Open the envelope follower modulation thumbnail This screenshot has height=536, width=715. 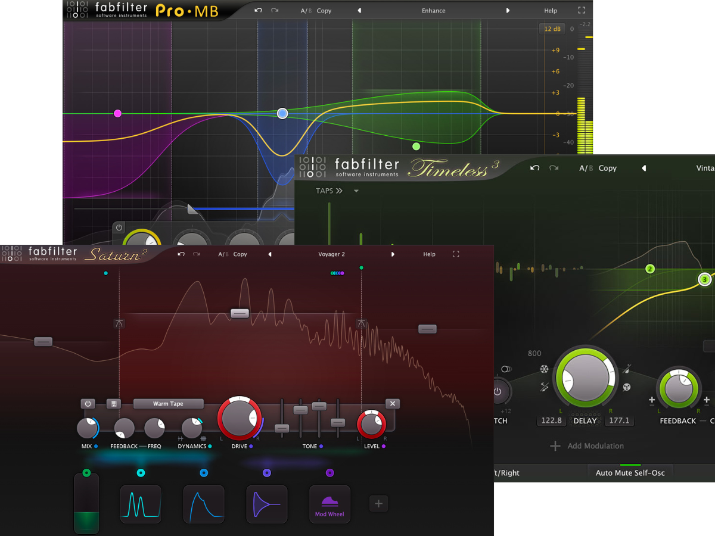coord(267,504)
